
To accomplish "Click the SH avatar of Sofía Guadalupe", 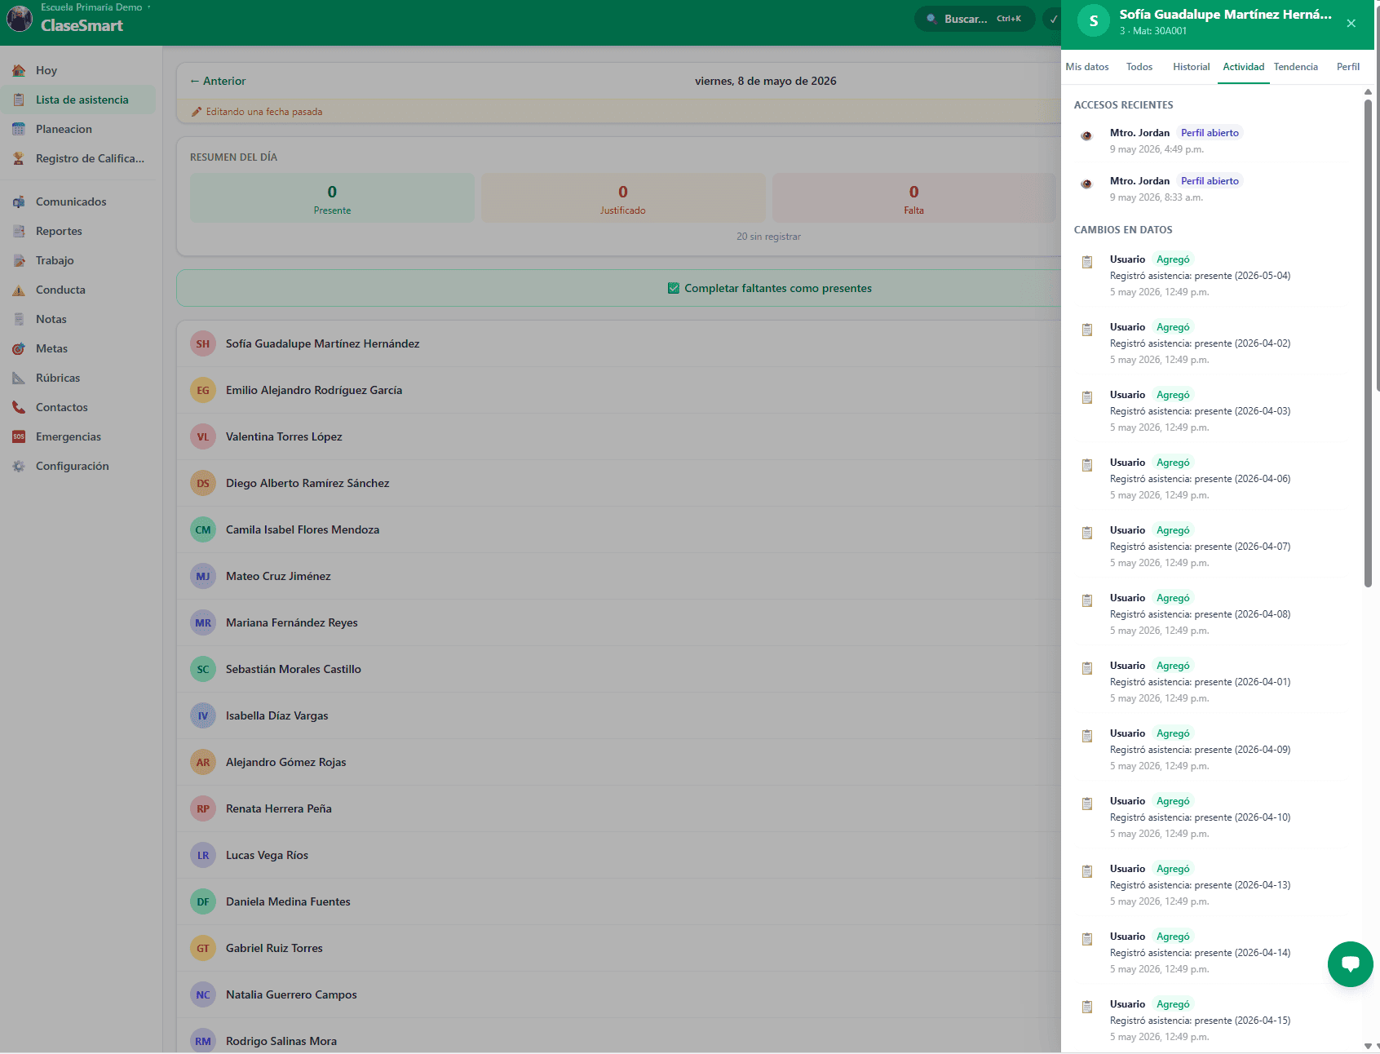I will coord(203,343).
